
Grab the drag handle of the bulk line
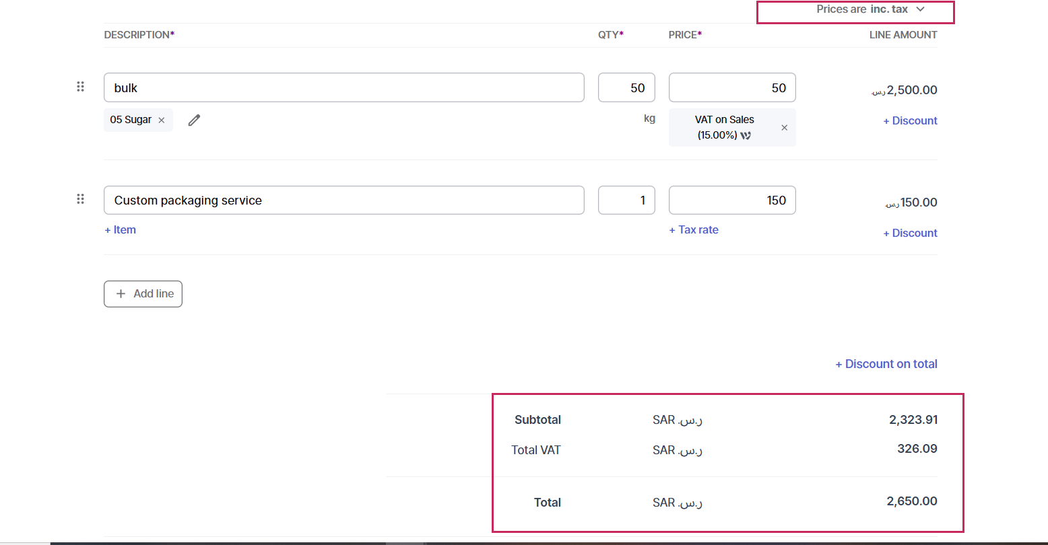click(80, 87)
